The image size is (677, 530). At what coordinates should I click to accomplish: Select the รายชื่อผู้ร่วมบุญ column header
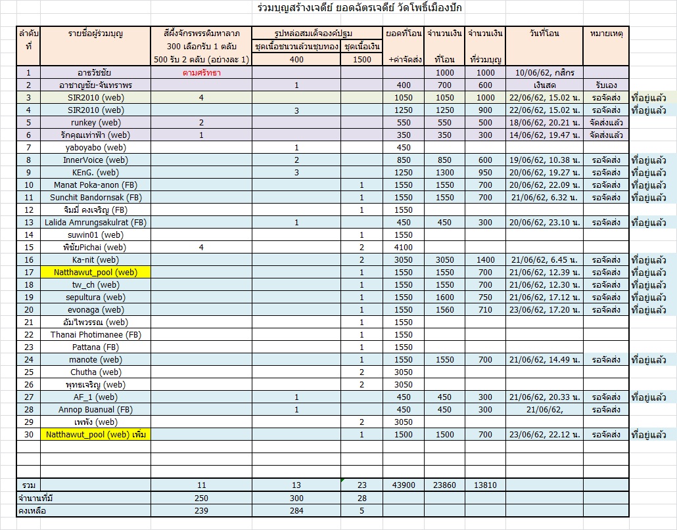coord(96,33)
